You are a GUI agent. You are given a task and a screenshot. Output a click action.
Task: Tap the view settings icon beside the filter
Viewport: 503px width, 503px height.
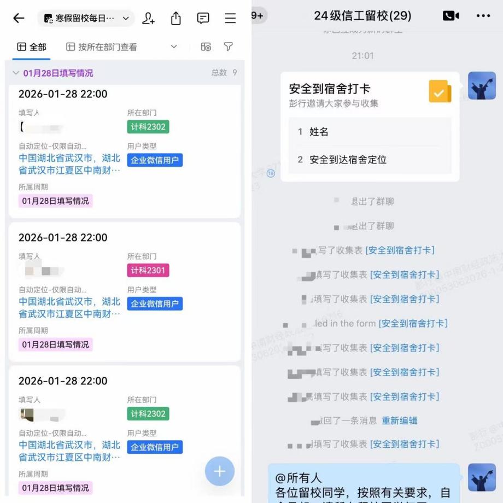206,48
